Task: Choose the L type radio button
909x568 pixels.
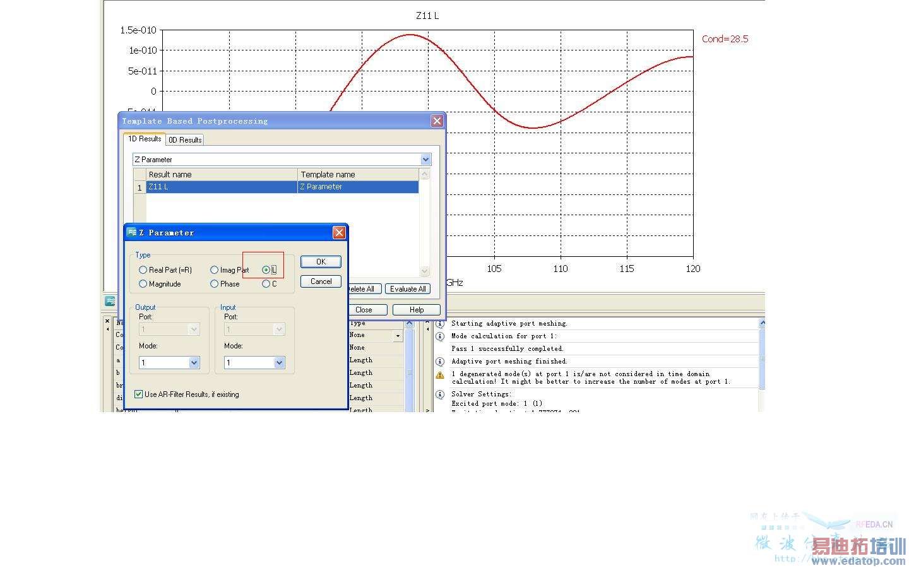Action: click(x=266, y=269)
